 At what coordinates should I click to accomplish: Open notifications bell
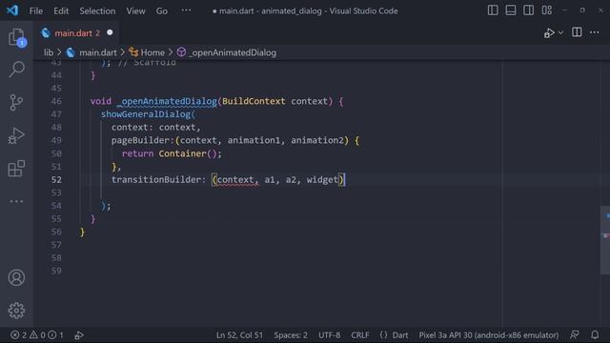click(x=595, y=334)
